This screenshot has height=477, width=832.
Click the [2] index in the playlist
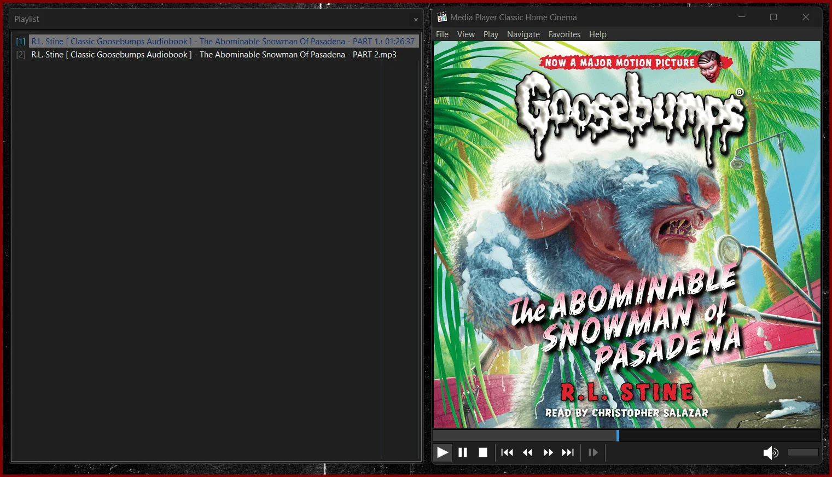click(20, 55)
